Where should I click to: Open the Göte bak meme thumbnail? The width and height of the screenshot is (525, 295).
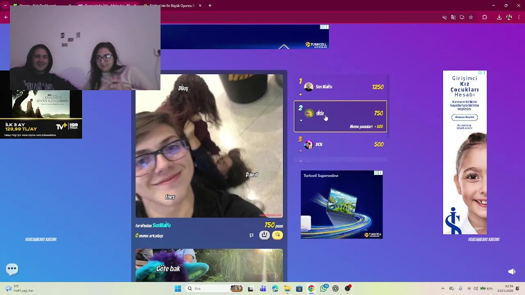point(209,265)
